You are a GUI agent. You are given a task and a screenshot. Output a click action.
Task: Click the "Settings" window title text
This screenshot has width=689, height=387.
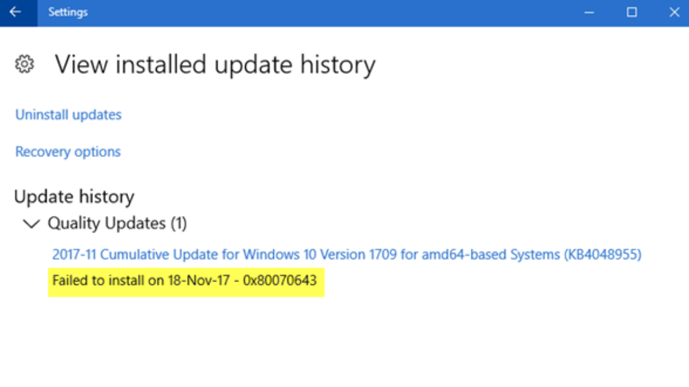pyautogui.click(x=68, y=12)
